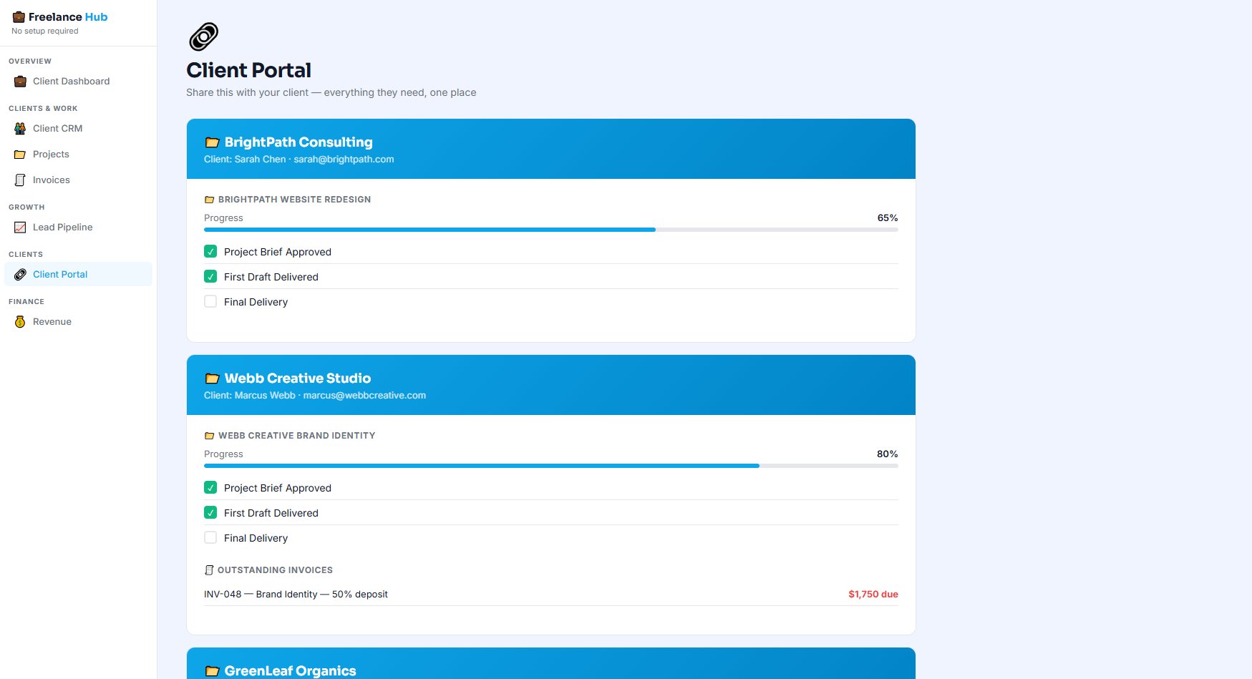
Task: Click GreenLeaf Organics card title
Action: (290, 671)
